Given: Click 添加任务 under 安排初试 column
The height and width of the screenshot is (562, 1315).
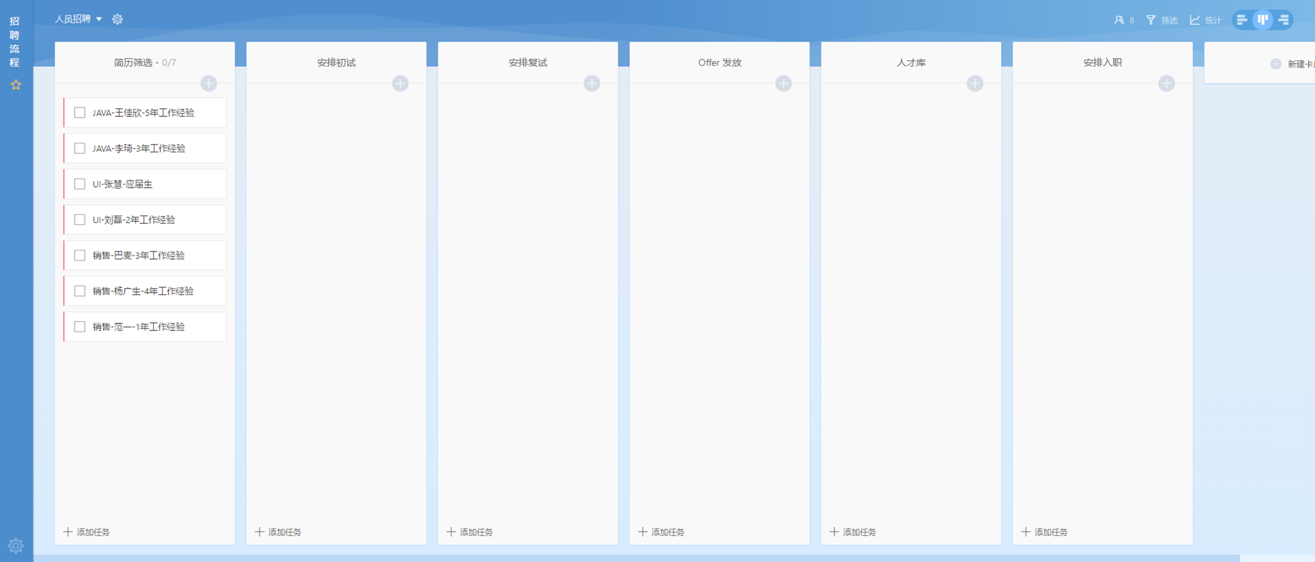Looking at the screenshot, I should [279, 532].
